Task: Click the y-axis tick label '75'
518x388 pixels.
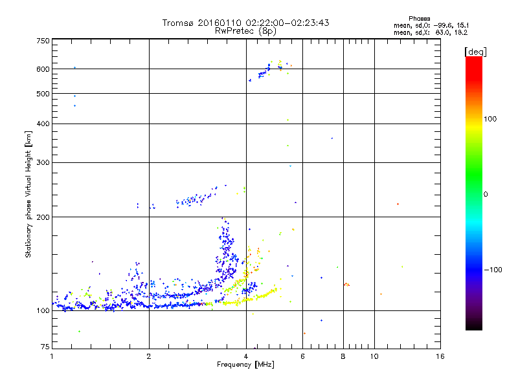Action: click(45, 347)
